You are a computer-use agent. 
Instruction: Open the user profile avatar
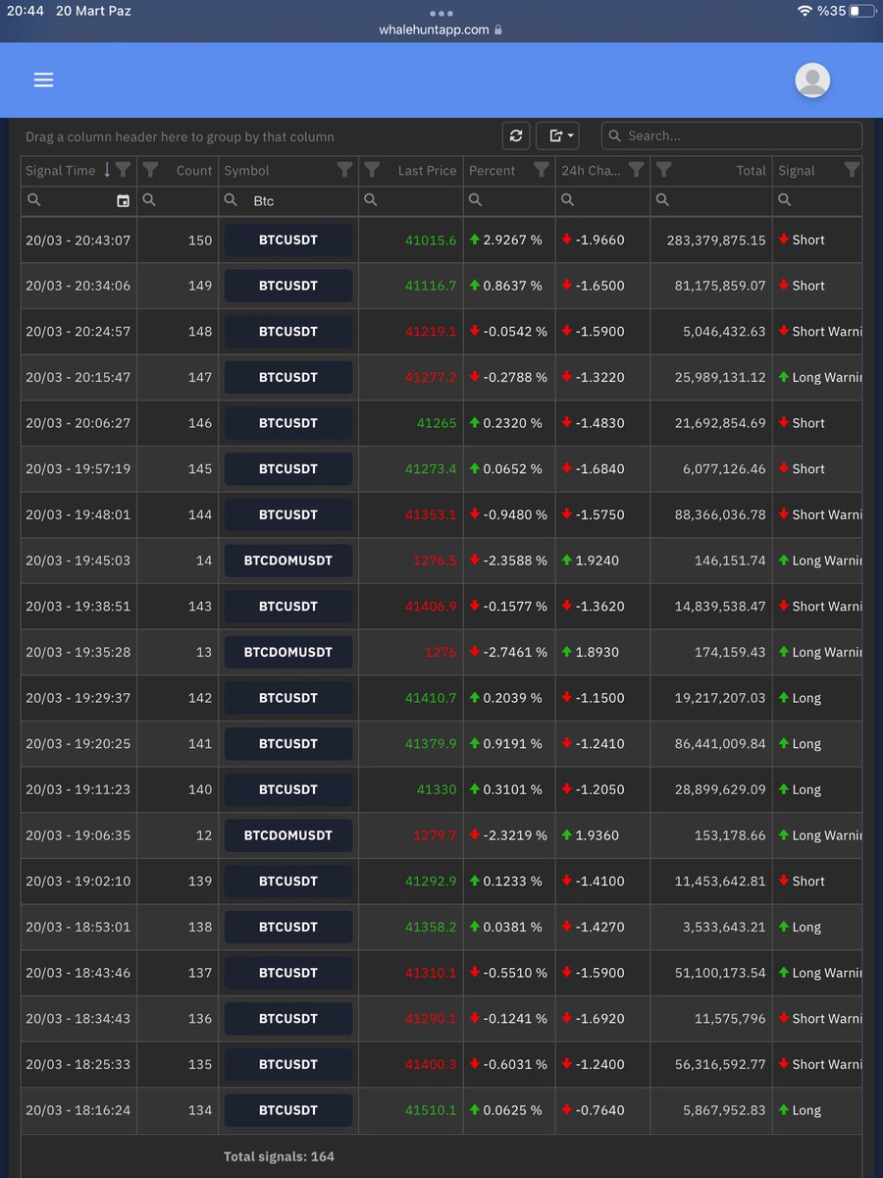[812, 80]
